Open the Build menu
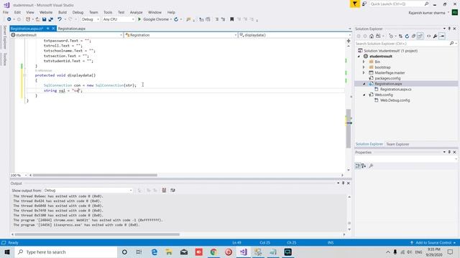This screenshot has height=258, width=460. (63, 12)
